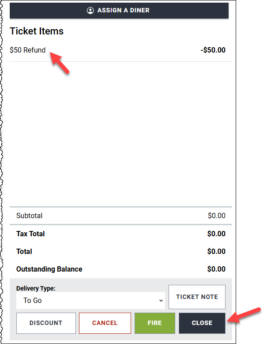Viewport: 267px width, 344px height.
Task: Expand the Delivery Type dropdown arrow
Action: (x=161, y=301)
